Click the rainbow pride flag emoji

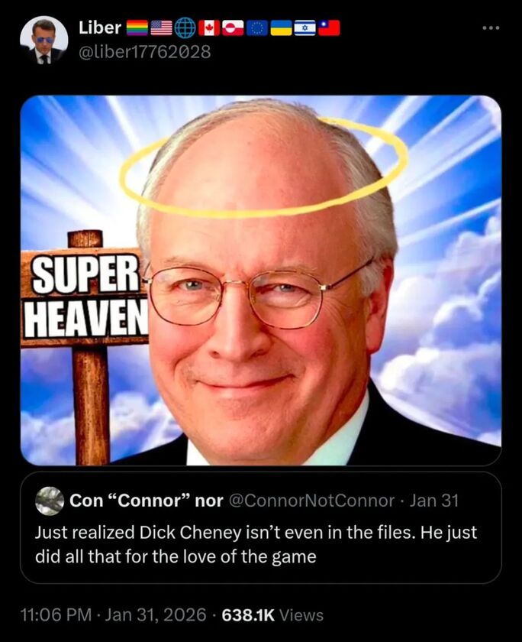(137, 28)
